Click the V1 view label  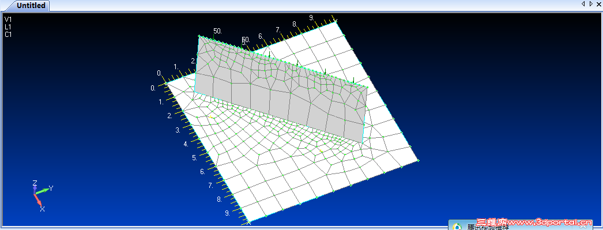pyautogui.click(x=9, y=19)
